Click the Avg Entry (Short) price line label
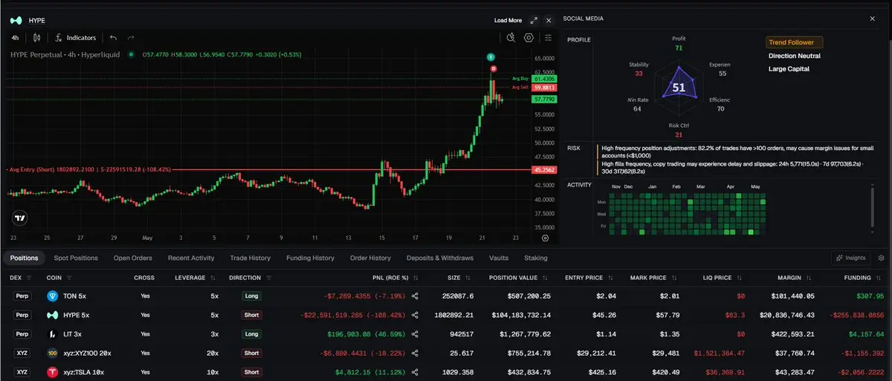Viewport: 892px width, 381px height. (88, 169)
